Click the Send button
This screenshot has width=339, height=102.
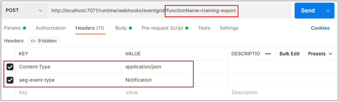(x=308, y=11)
